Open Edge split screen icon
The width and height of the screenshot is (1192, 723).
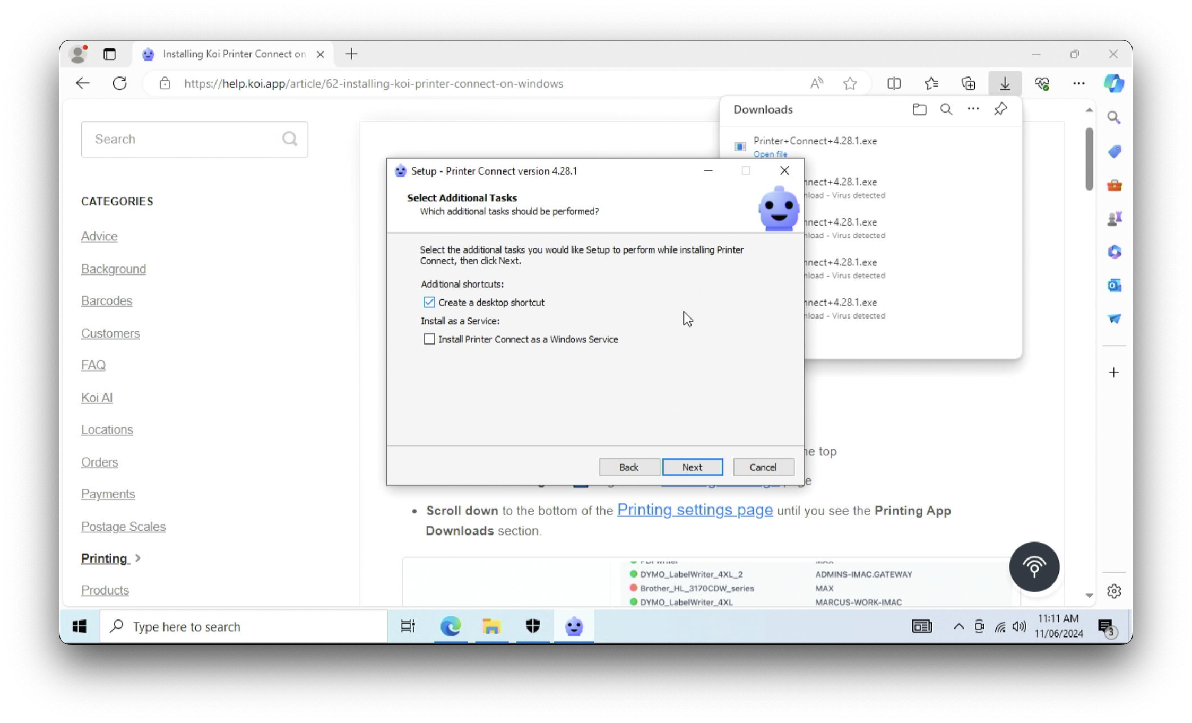(x=894, y=83)
